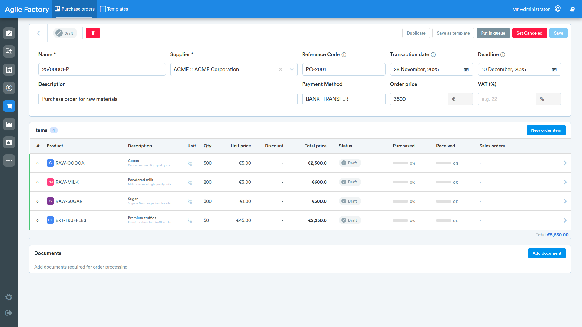This screenshot has height=327, width=582.
Task: Click the Duplicate button
Action: (x=416, y=33)
